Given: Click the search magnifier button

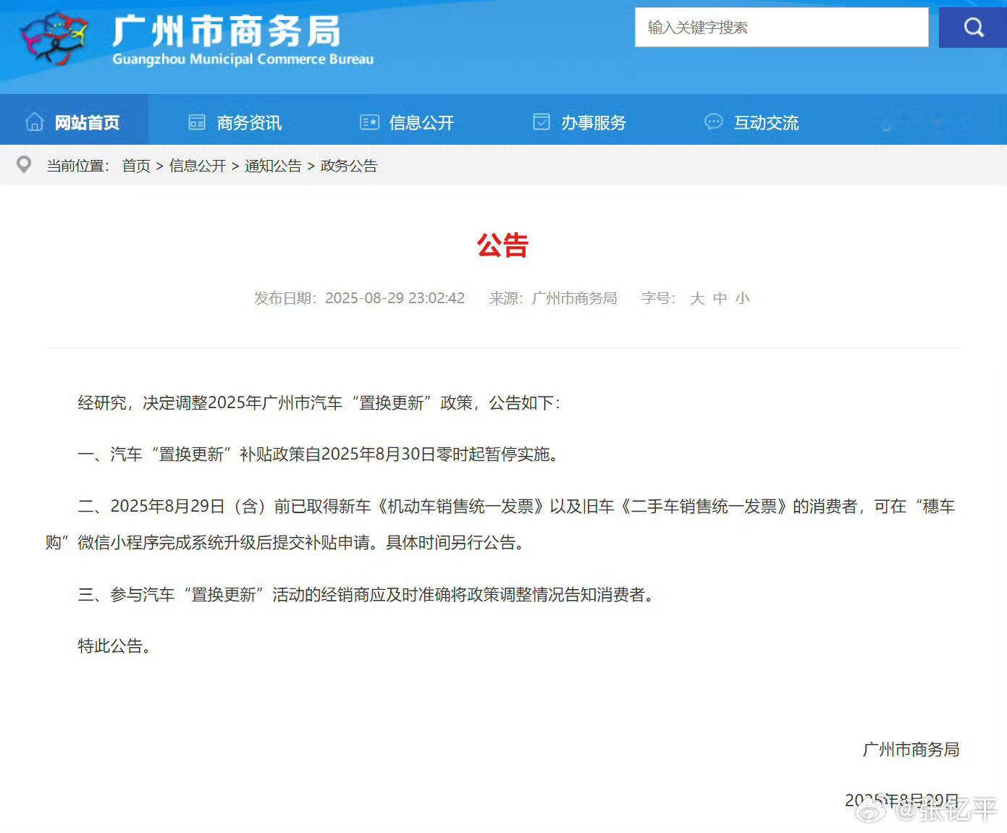Looking at the screenshot, I should 973,28.
